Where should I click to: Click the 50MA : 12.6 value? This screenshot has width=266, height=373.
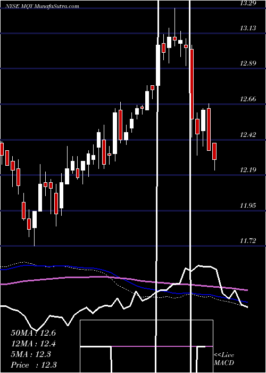[x=33, y=333]
